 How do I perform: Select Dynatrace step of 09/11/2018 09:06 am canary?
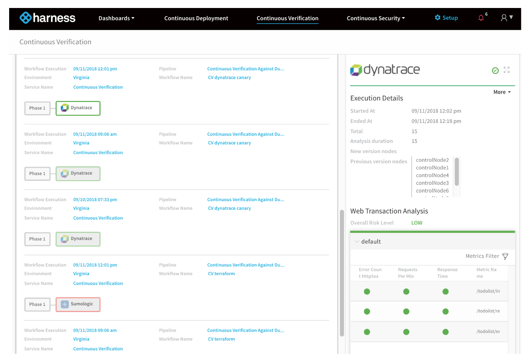(78, 174)
